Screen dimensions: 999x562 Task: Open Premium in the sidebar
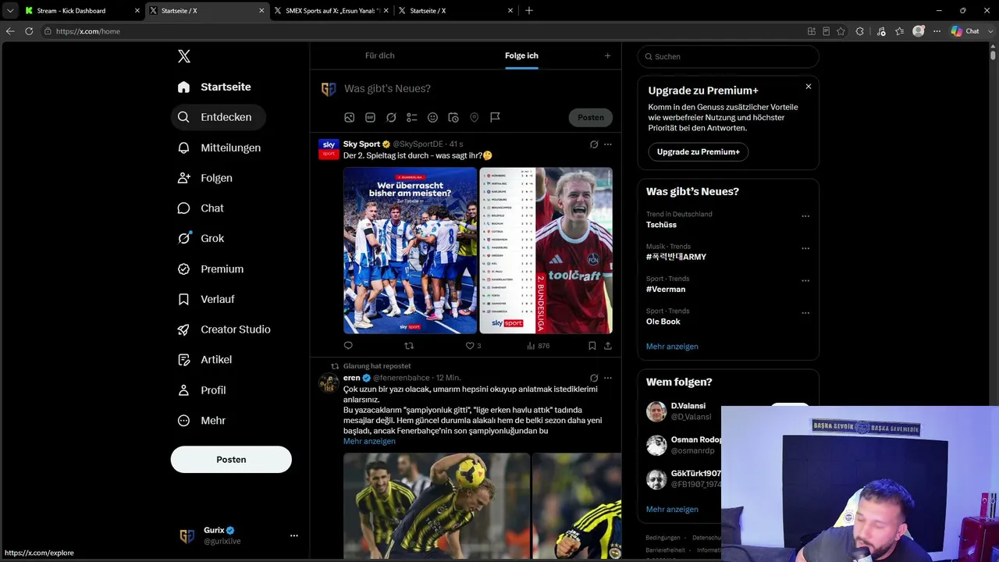(x=211, y=269)
